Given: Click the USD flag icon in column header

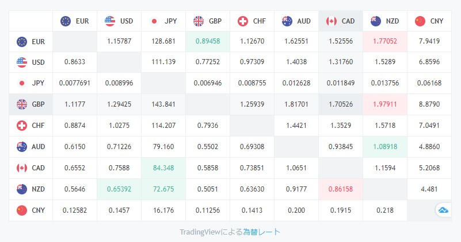Looking at the screenshot, I should click(x=110, y=21).
